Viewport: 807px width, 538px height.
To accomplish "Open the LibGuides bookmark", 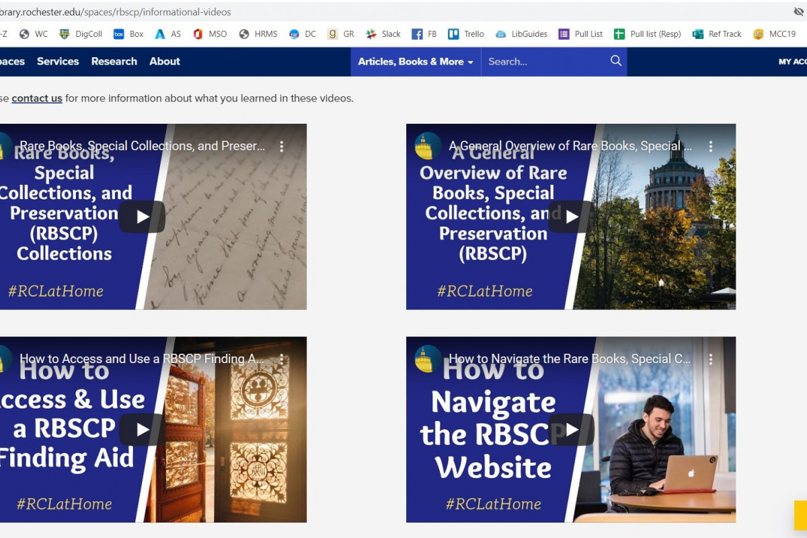I will (521, 34).
